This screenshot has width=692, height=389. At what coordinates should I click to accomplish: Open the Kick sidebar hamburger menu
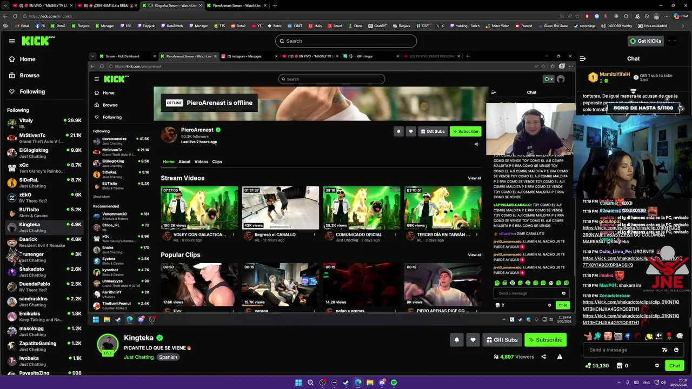pos(12,41)
